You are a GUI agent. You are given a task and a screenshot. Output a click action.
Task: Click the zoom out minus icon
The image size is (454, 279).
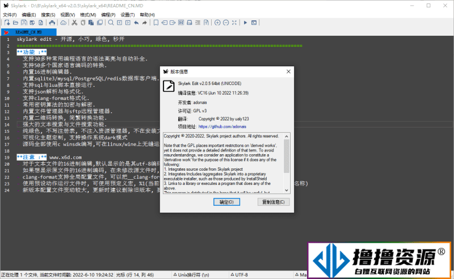pos(226,23)
